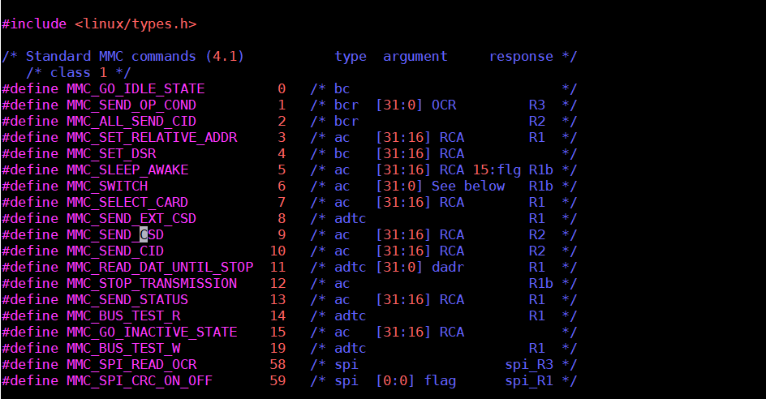Click the "response" column header in comment
The width and height of the screenshot is (766, 399).
[521, 56]
